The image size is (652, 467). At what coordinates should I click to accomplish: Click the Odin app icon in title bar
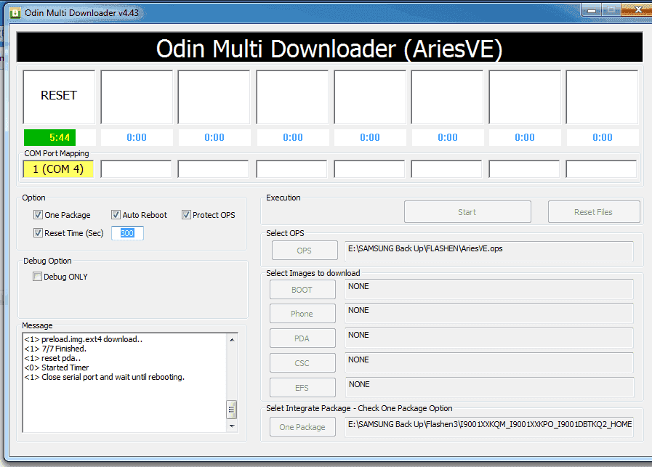(x=15, y=13)
